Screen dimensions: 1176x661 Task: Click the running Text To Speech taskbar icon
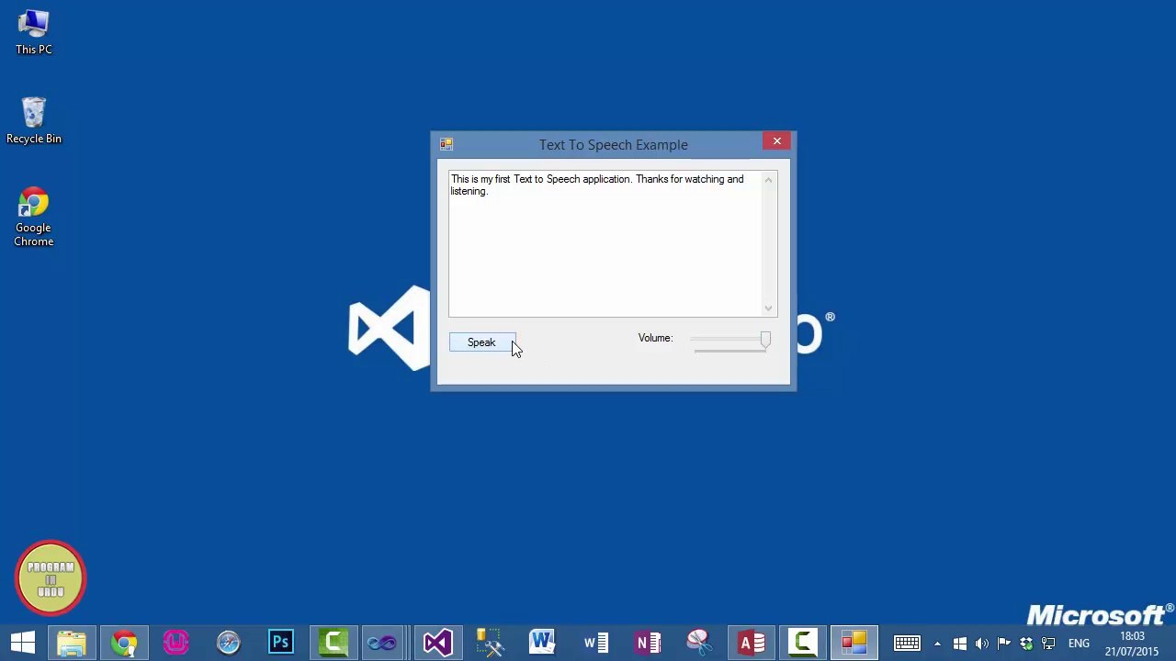(854, 643)
